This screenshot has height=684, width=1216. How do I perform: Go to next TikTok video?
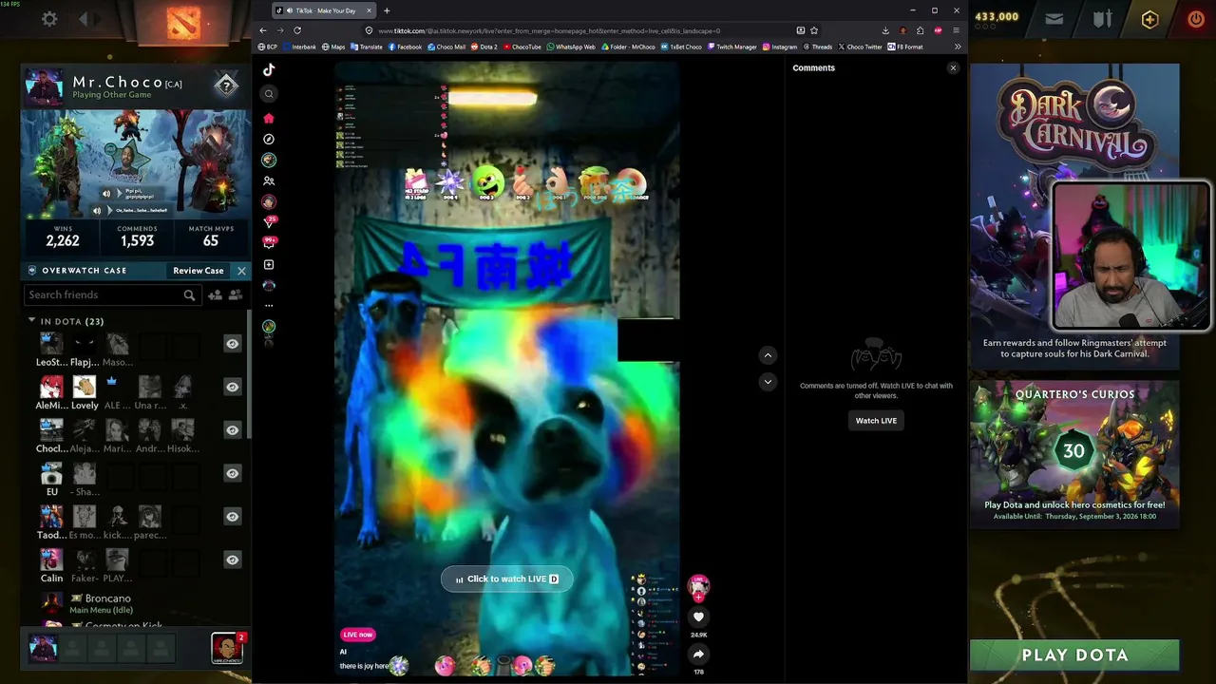768,382
